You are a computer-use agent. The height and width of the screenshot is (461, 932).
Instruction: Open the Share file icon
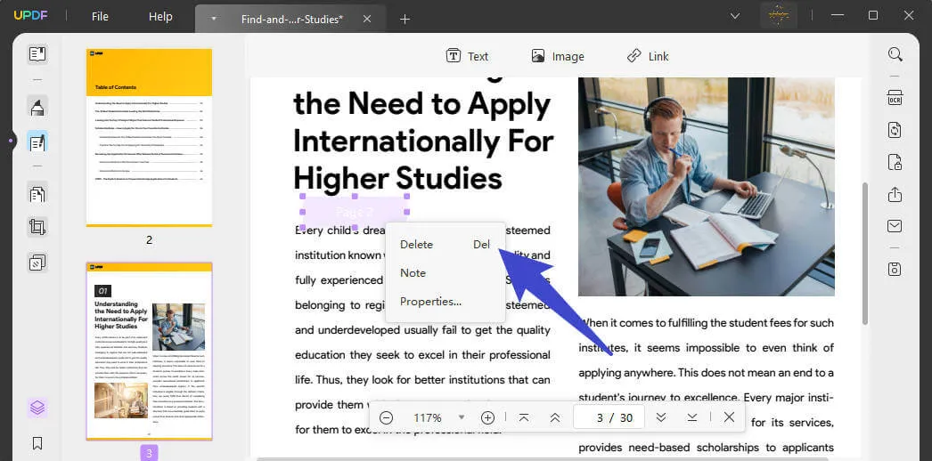(895, 194)
